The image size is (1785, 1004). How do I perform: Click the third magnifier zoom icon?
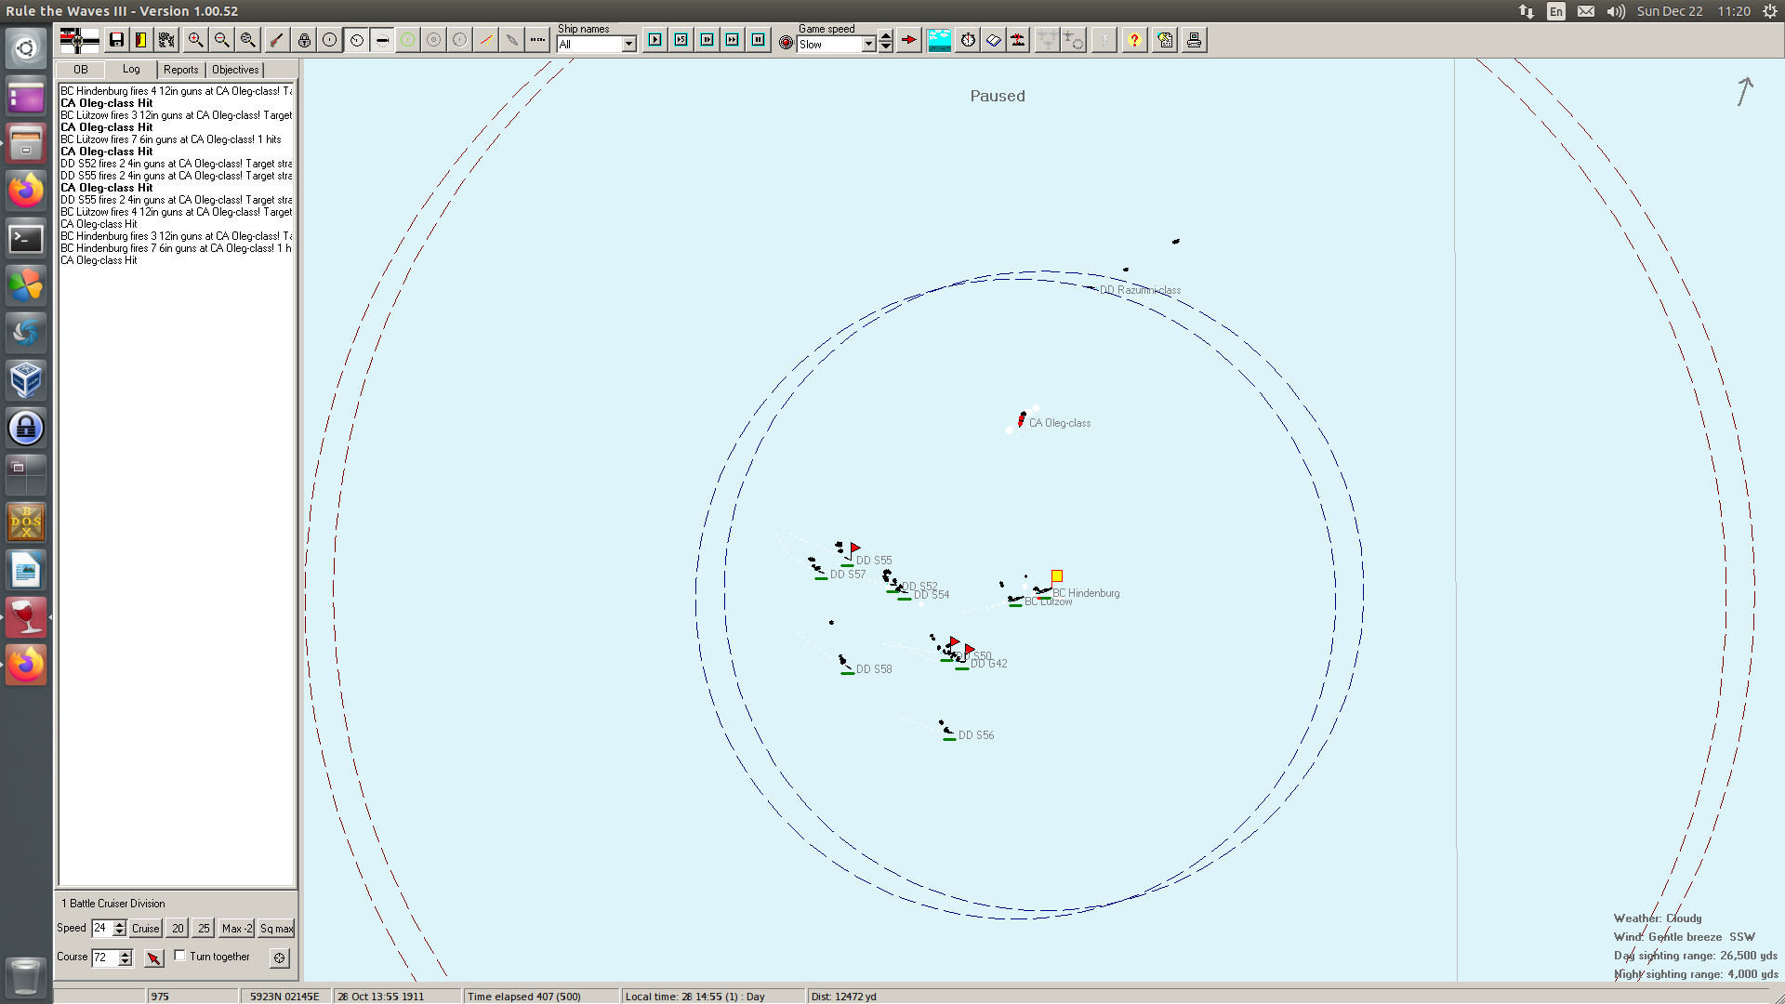tap(248, 40)
